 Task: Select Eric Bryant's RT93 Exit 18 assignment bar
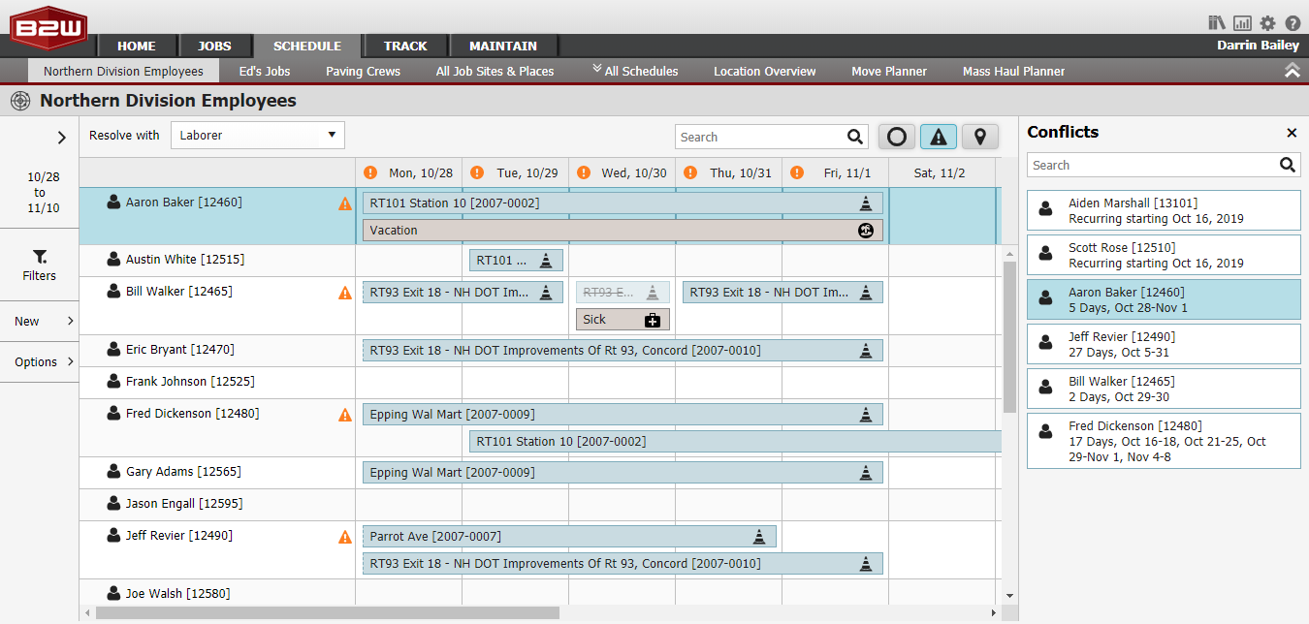[x=623, y=351]
